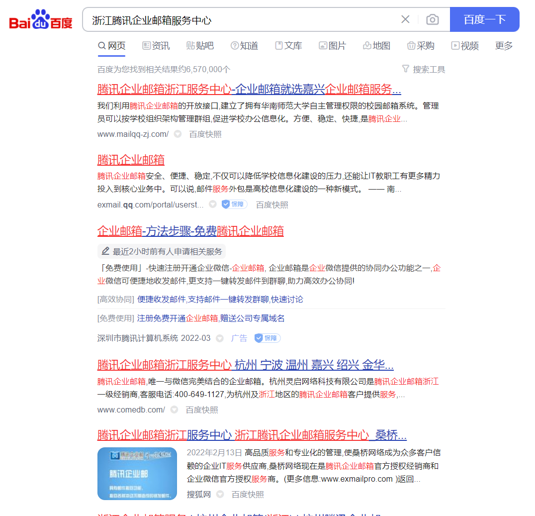
Task: Open result 企业邮箱-方法步骤-免费腾讯企业邮箱
Action: (x=190, y=231)
